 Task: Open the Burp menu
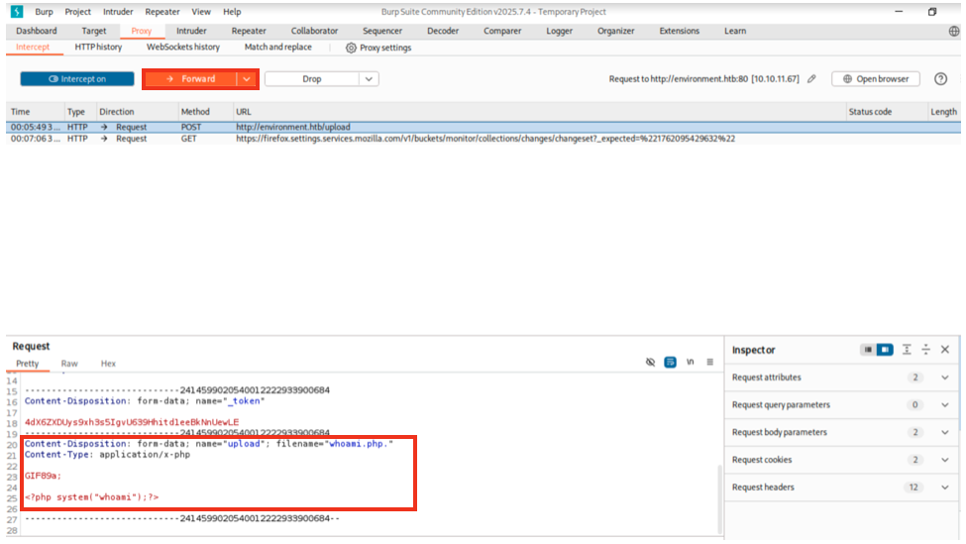tap(44, 12)
